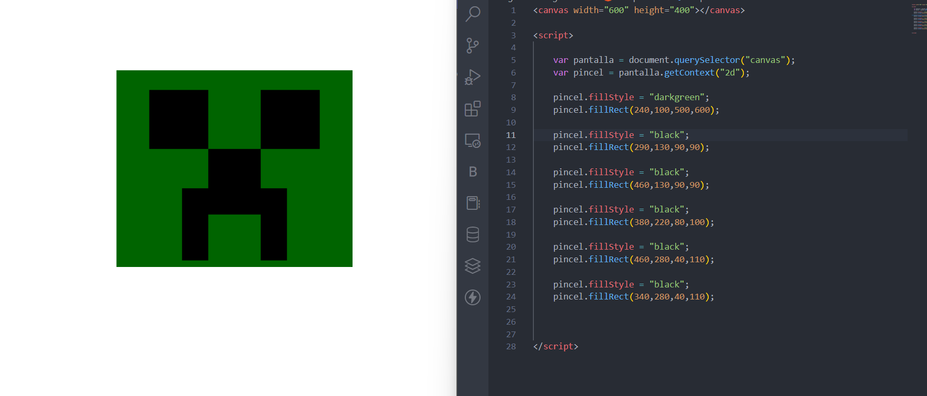Image resolution: width=927 pixels, height=396 pixels.
Task: Open the Run and Debug view
Action: pyautogui.click(x=473, y=77)
